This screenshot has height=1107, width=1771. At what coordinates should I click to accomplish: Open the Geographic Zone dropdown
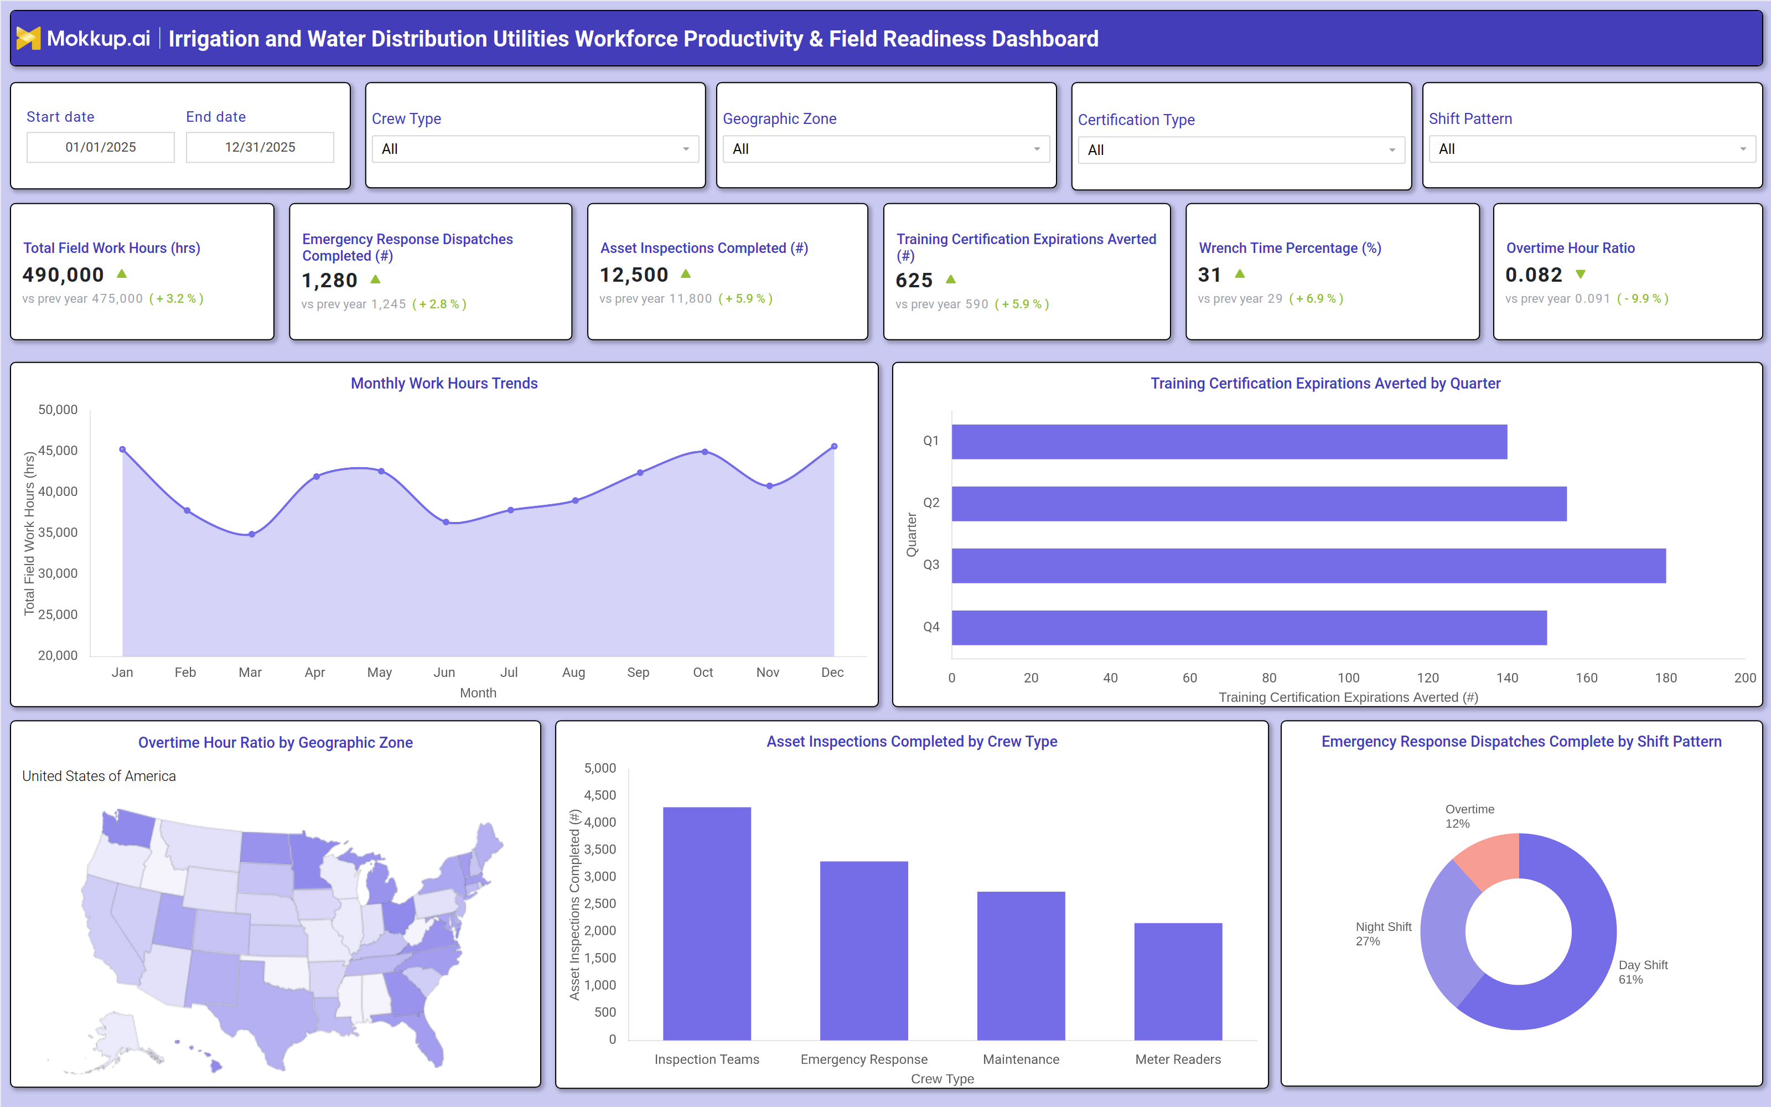886,149
